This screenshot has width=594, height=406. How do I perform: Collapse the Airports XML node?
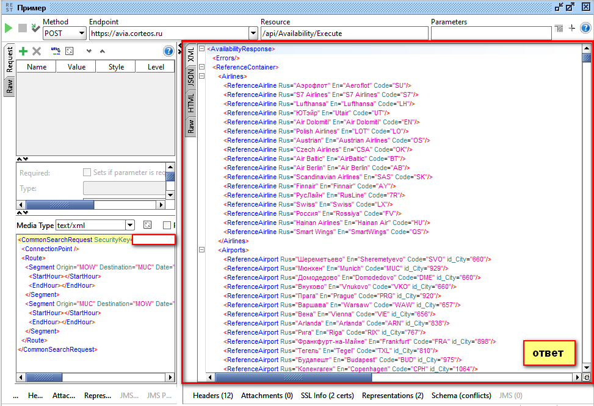pos(201,250)
